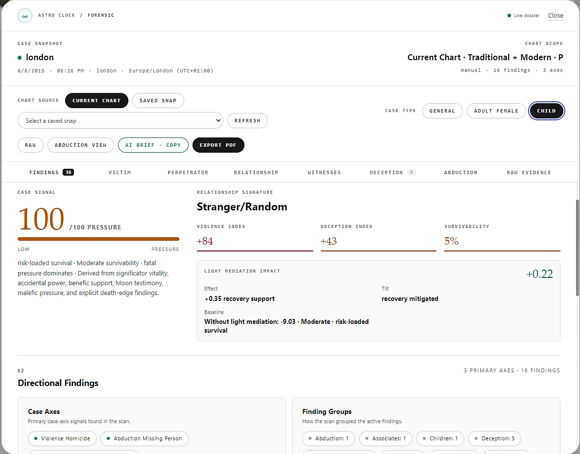Click the Survivability value 5%

[x=451, y=241]
